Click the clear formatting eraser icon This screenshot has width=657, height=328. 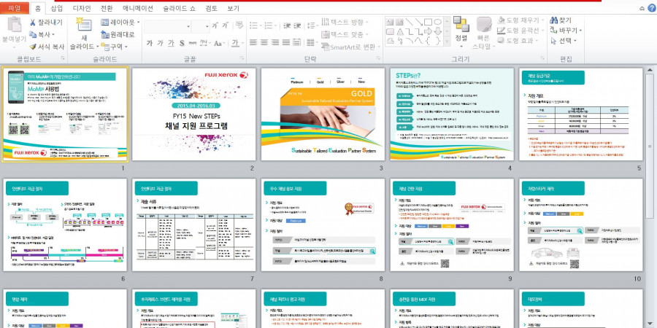pyautogui.click(x=239, y=25)
